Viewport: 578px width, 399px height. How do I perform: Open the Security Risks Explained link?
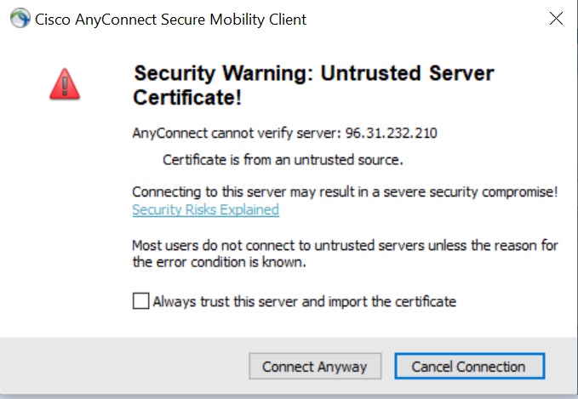(206, 209)
